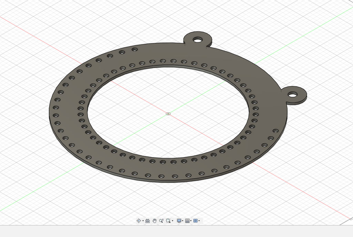
Task: Click the Grid and Snaps icon
Action: [x=188, y=221]
